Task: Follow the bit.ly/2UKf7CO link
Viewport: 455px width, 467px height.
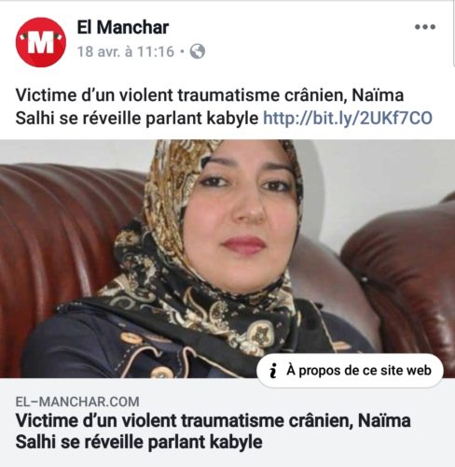Action: 348,118
